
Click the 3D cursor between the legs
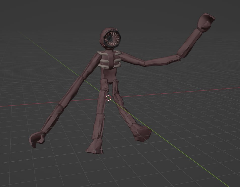108,98
